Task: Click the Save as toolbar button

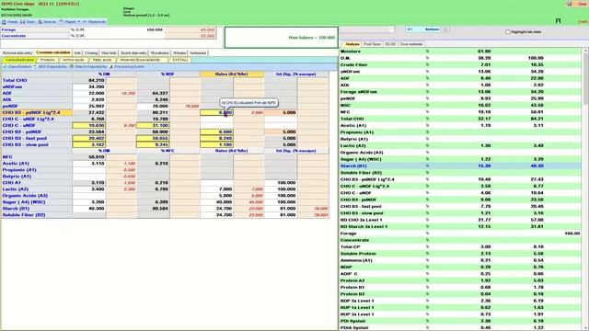Action: point(47,22)
